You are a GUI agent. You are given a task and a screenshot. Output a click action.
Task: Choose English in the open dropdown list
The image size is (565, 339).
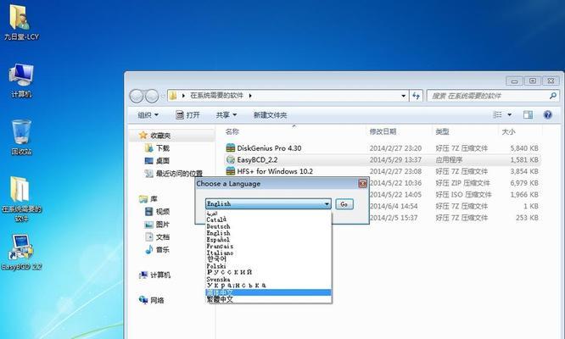point(268,233)
